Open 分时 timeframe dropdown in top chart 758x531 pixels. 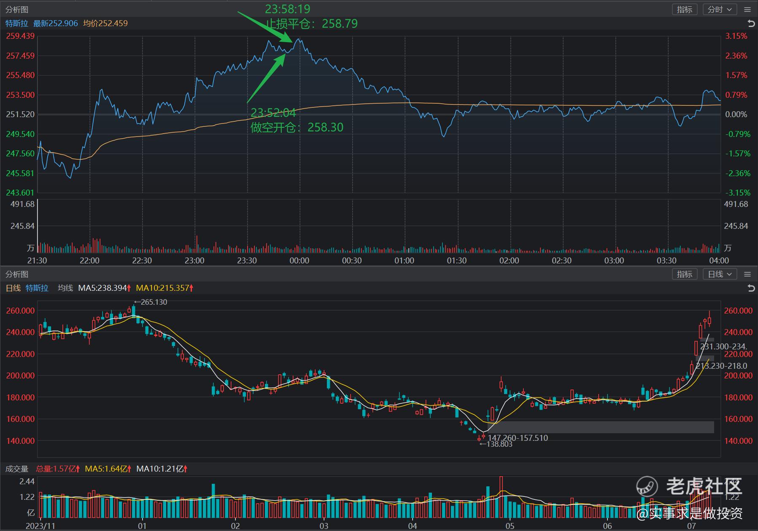click(x=720, y=9)
